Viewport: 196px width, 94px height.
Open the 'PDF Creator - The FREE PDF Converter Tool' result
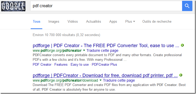[x=106, y=46]
